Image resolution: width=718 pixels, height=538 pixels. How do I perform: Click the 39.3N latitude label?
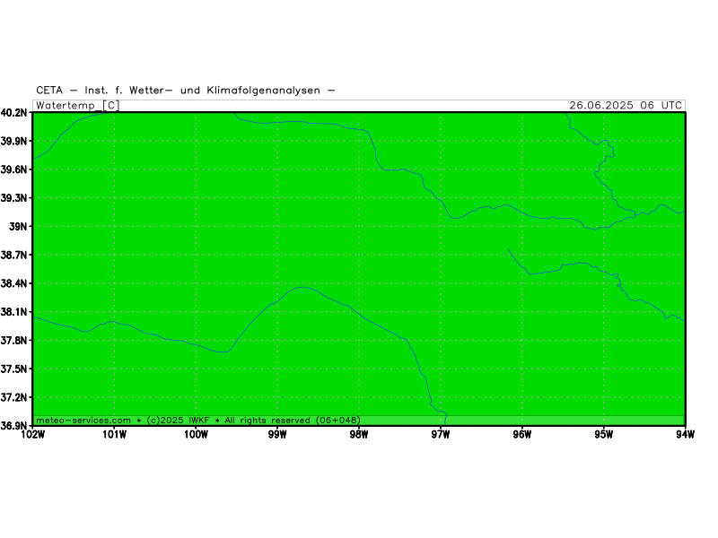13,198
